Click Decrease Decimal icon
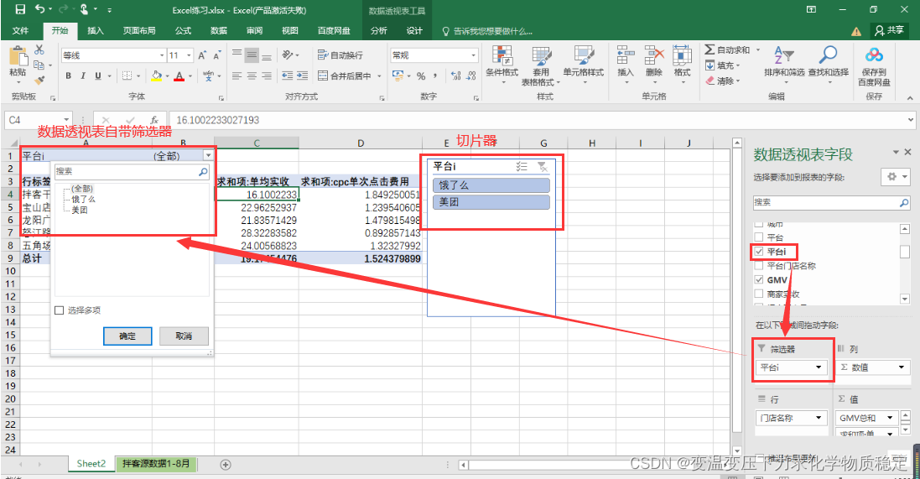The height and width of the screenshot is (479, 920). tap(471, 75)
